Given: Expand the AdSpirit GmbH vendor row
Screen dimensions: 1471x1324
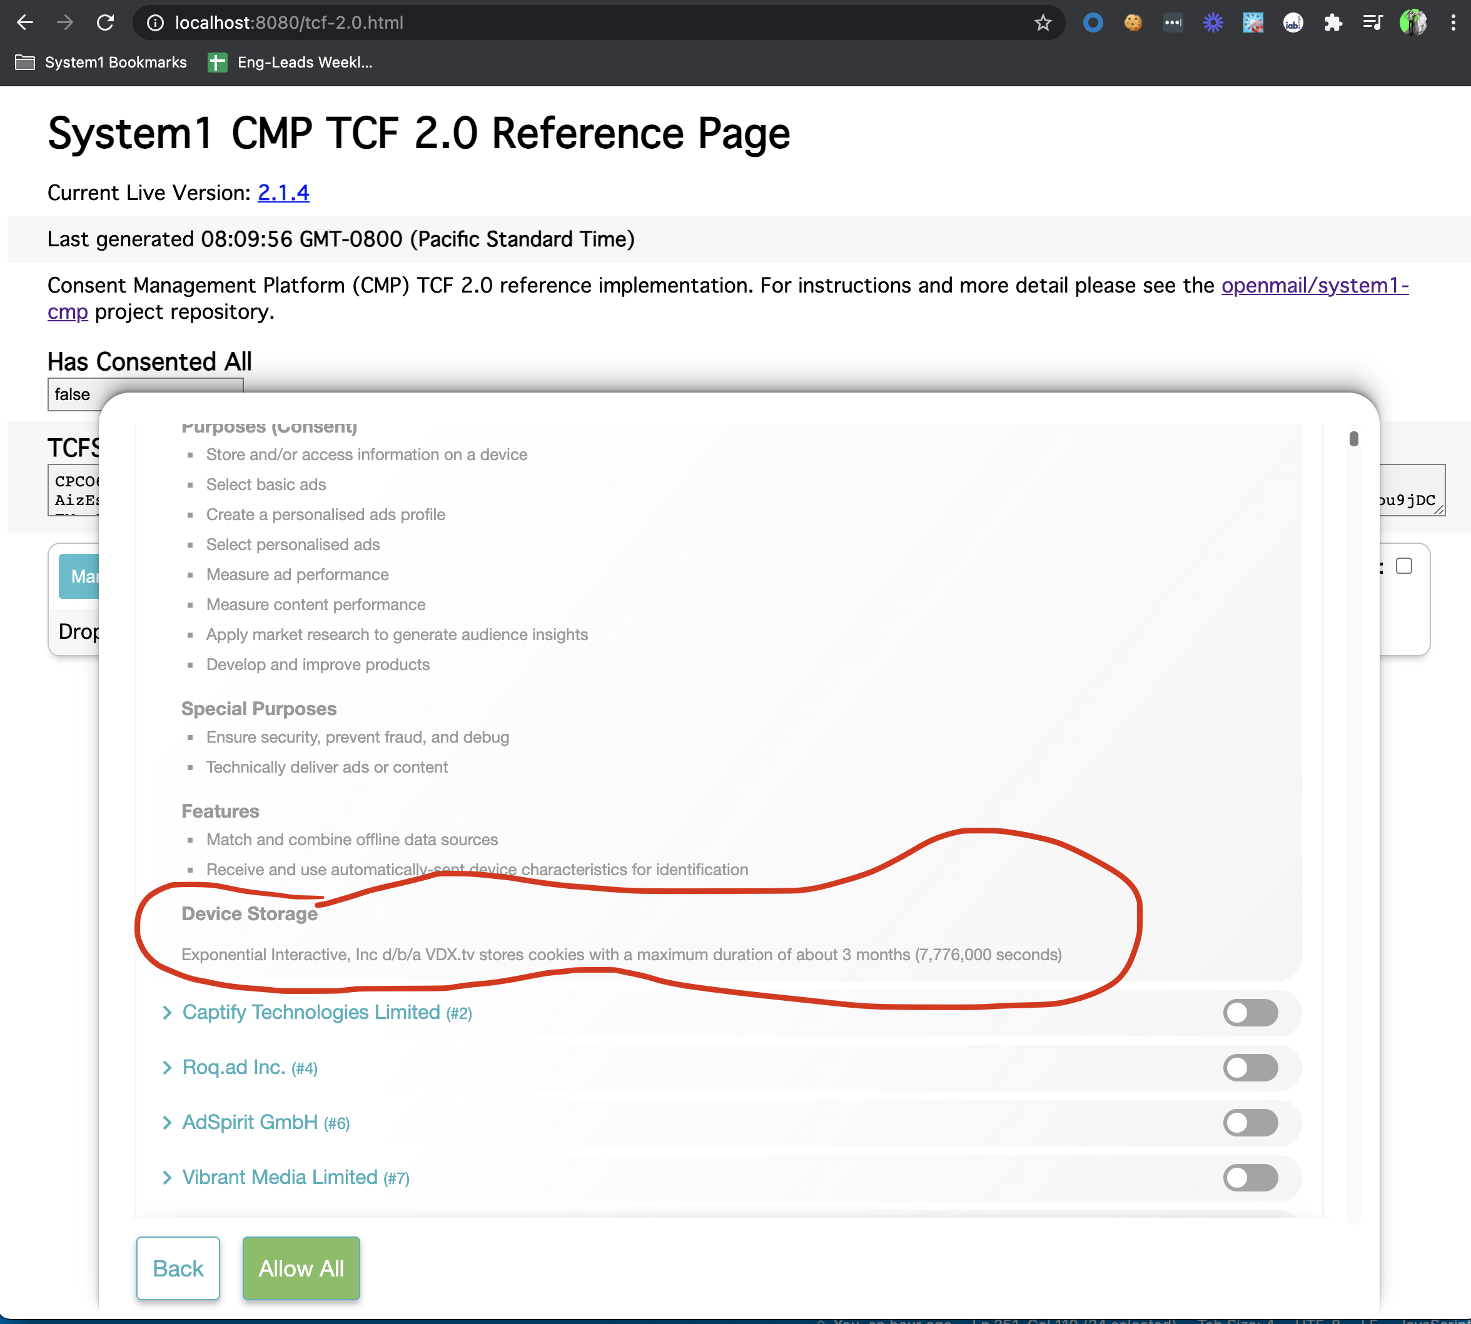Looking at the screenshot, I should (x=167, y=1123).
